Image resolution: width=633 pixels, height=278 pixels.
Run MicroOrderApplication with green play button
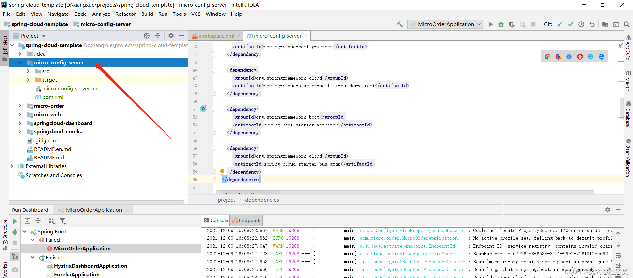[491, 24]
